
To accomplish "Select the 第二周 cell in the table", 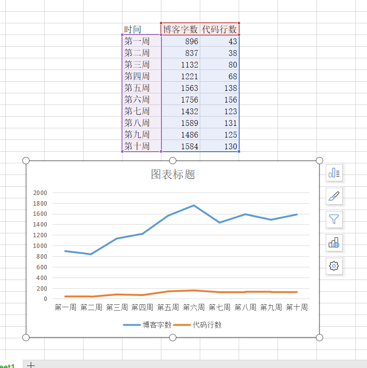I will tap(142, 53).
